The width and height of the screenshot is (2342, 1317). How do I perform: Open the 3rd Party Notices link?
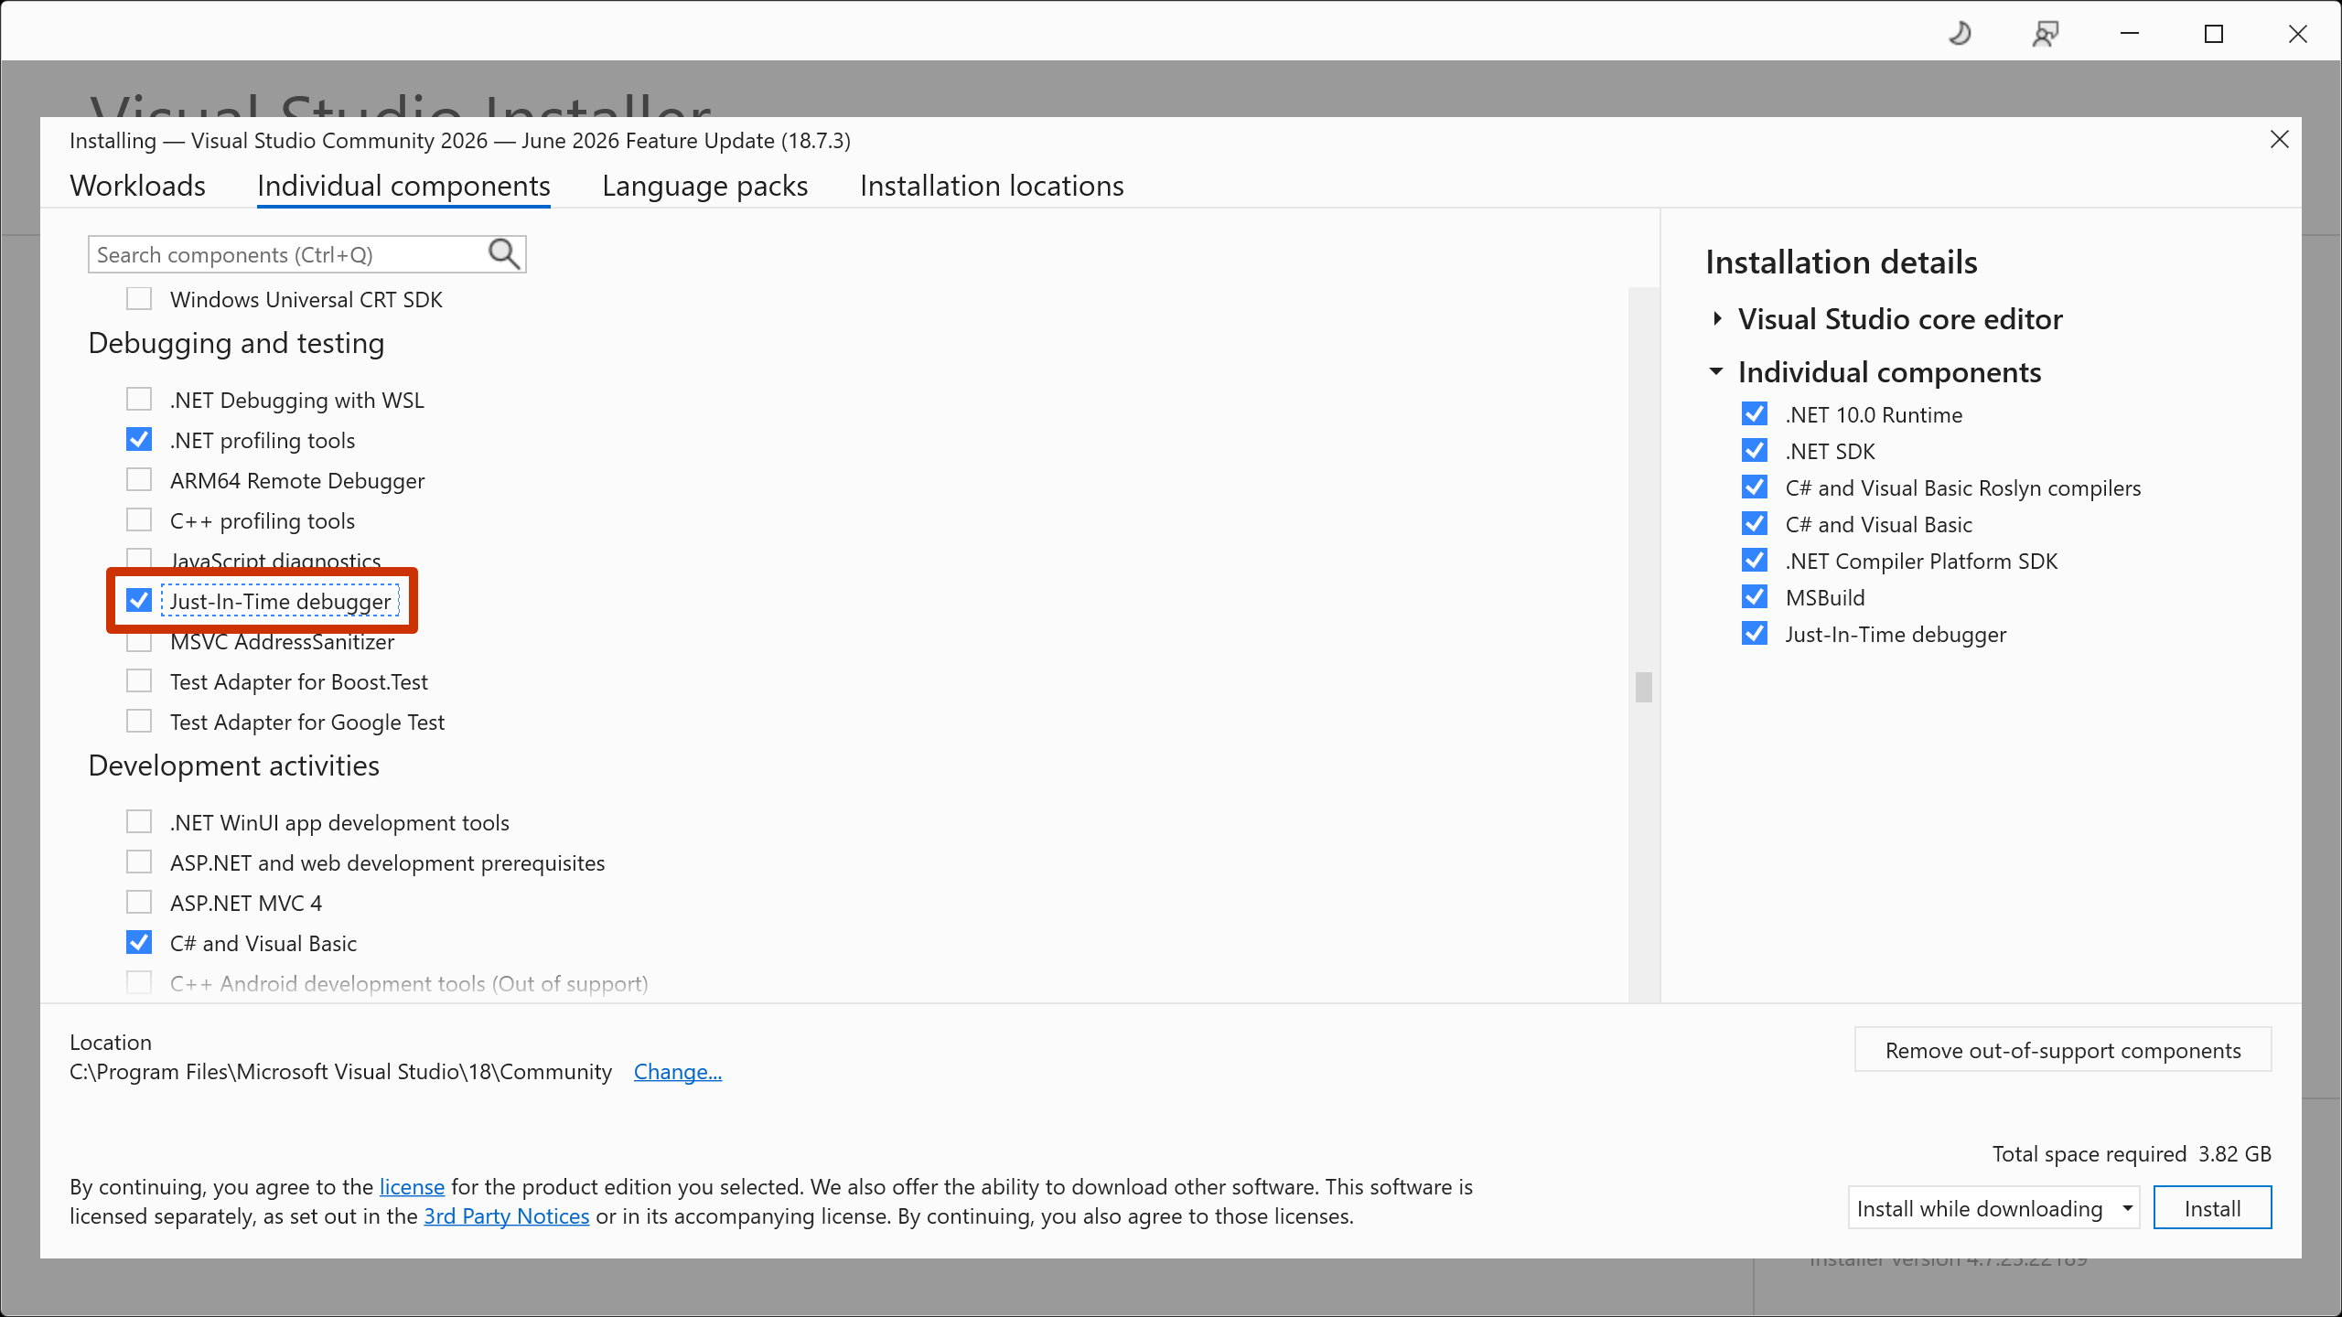pos(507,1215)
